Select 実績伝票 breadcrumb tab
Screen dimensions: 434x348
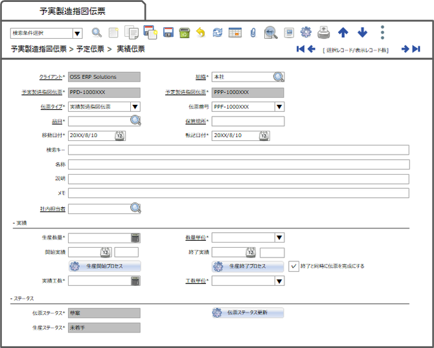point(131,49)
